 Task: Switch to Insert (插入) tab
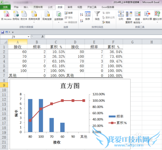26,7
